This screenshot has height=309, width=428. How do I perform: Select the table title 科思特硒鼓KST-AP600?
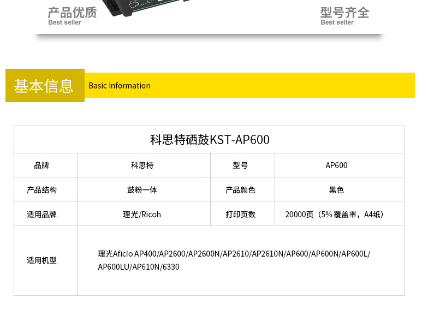pos(210,140)
